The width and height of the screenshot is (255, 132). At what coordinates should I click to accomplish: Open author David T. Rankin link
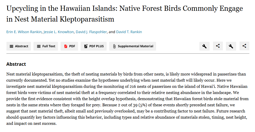(129, 32)
